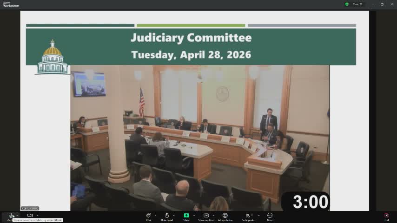Open the View layout menu
The image size is (397, 223).
(358, 4)
